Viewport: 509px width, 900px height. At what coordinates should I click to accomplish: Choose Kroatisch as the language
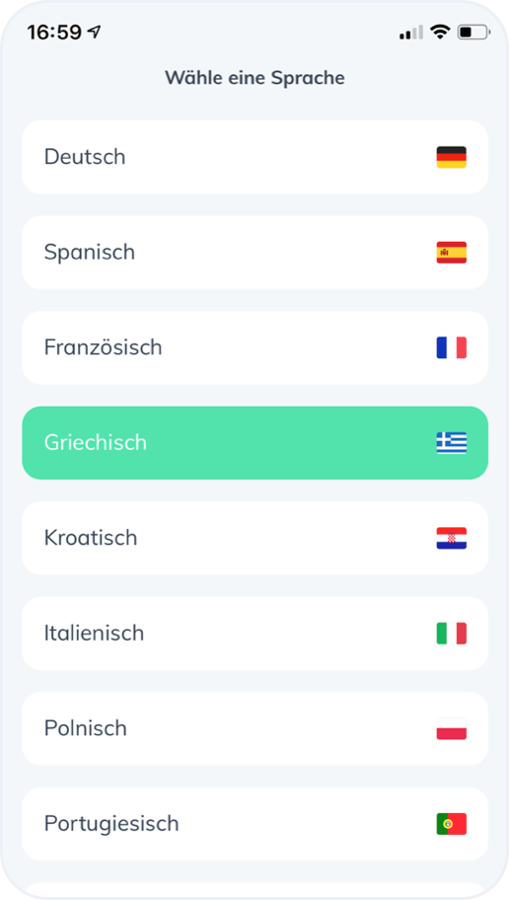click(254, 539)
